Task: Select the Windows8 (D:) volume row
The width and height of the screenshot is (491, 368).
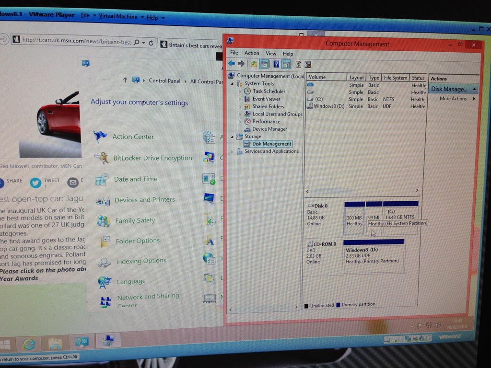Action: pyautogui.click(x=366, y=106)
